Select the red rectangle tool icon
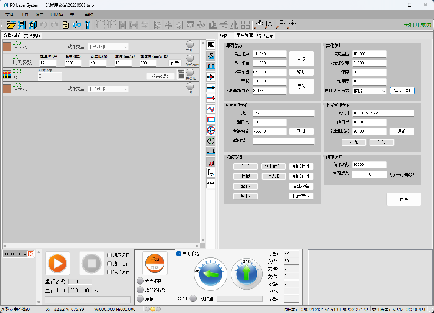This screenshot has height=313, width=434. [211, 119]
